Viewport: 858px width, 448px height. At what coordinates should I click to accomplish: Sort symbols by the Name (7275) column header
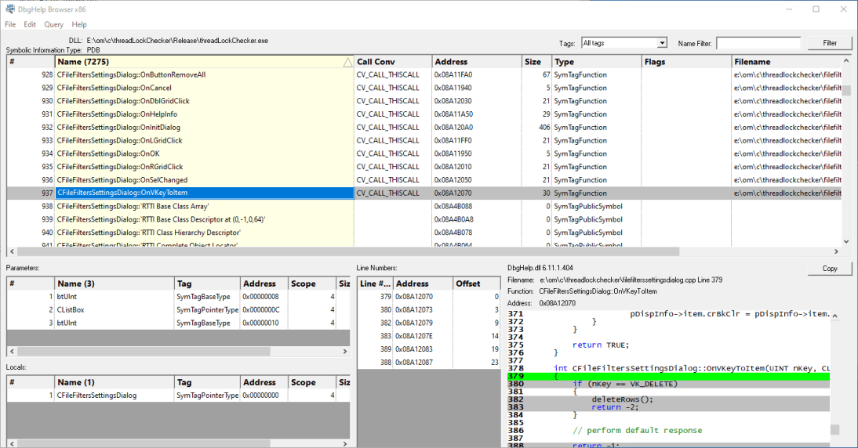[x=204, y=62]
